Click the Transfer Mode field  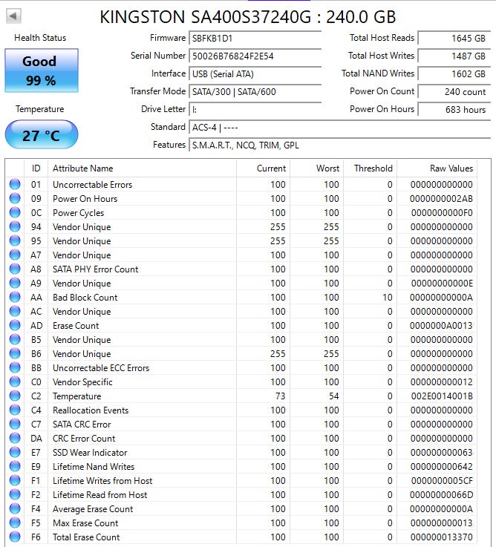click(255, 91)
